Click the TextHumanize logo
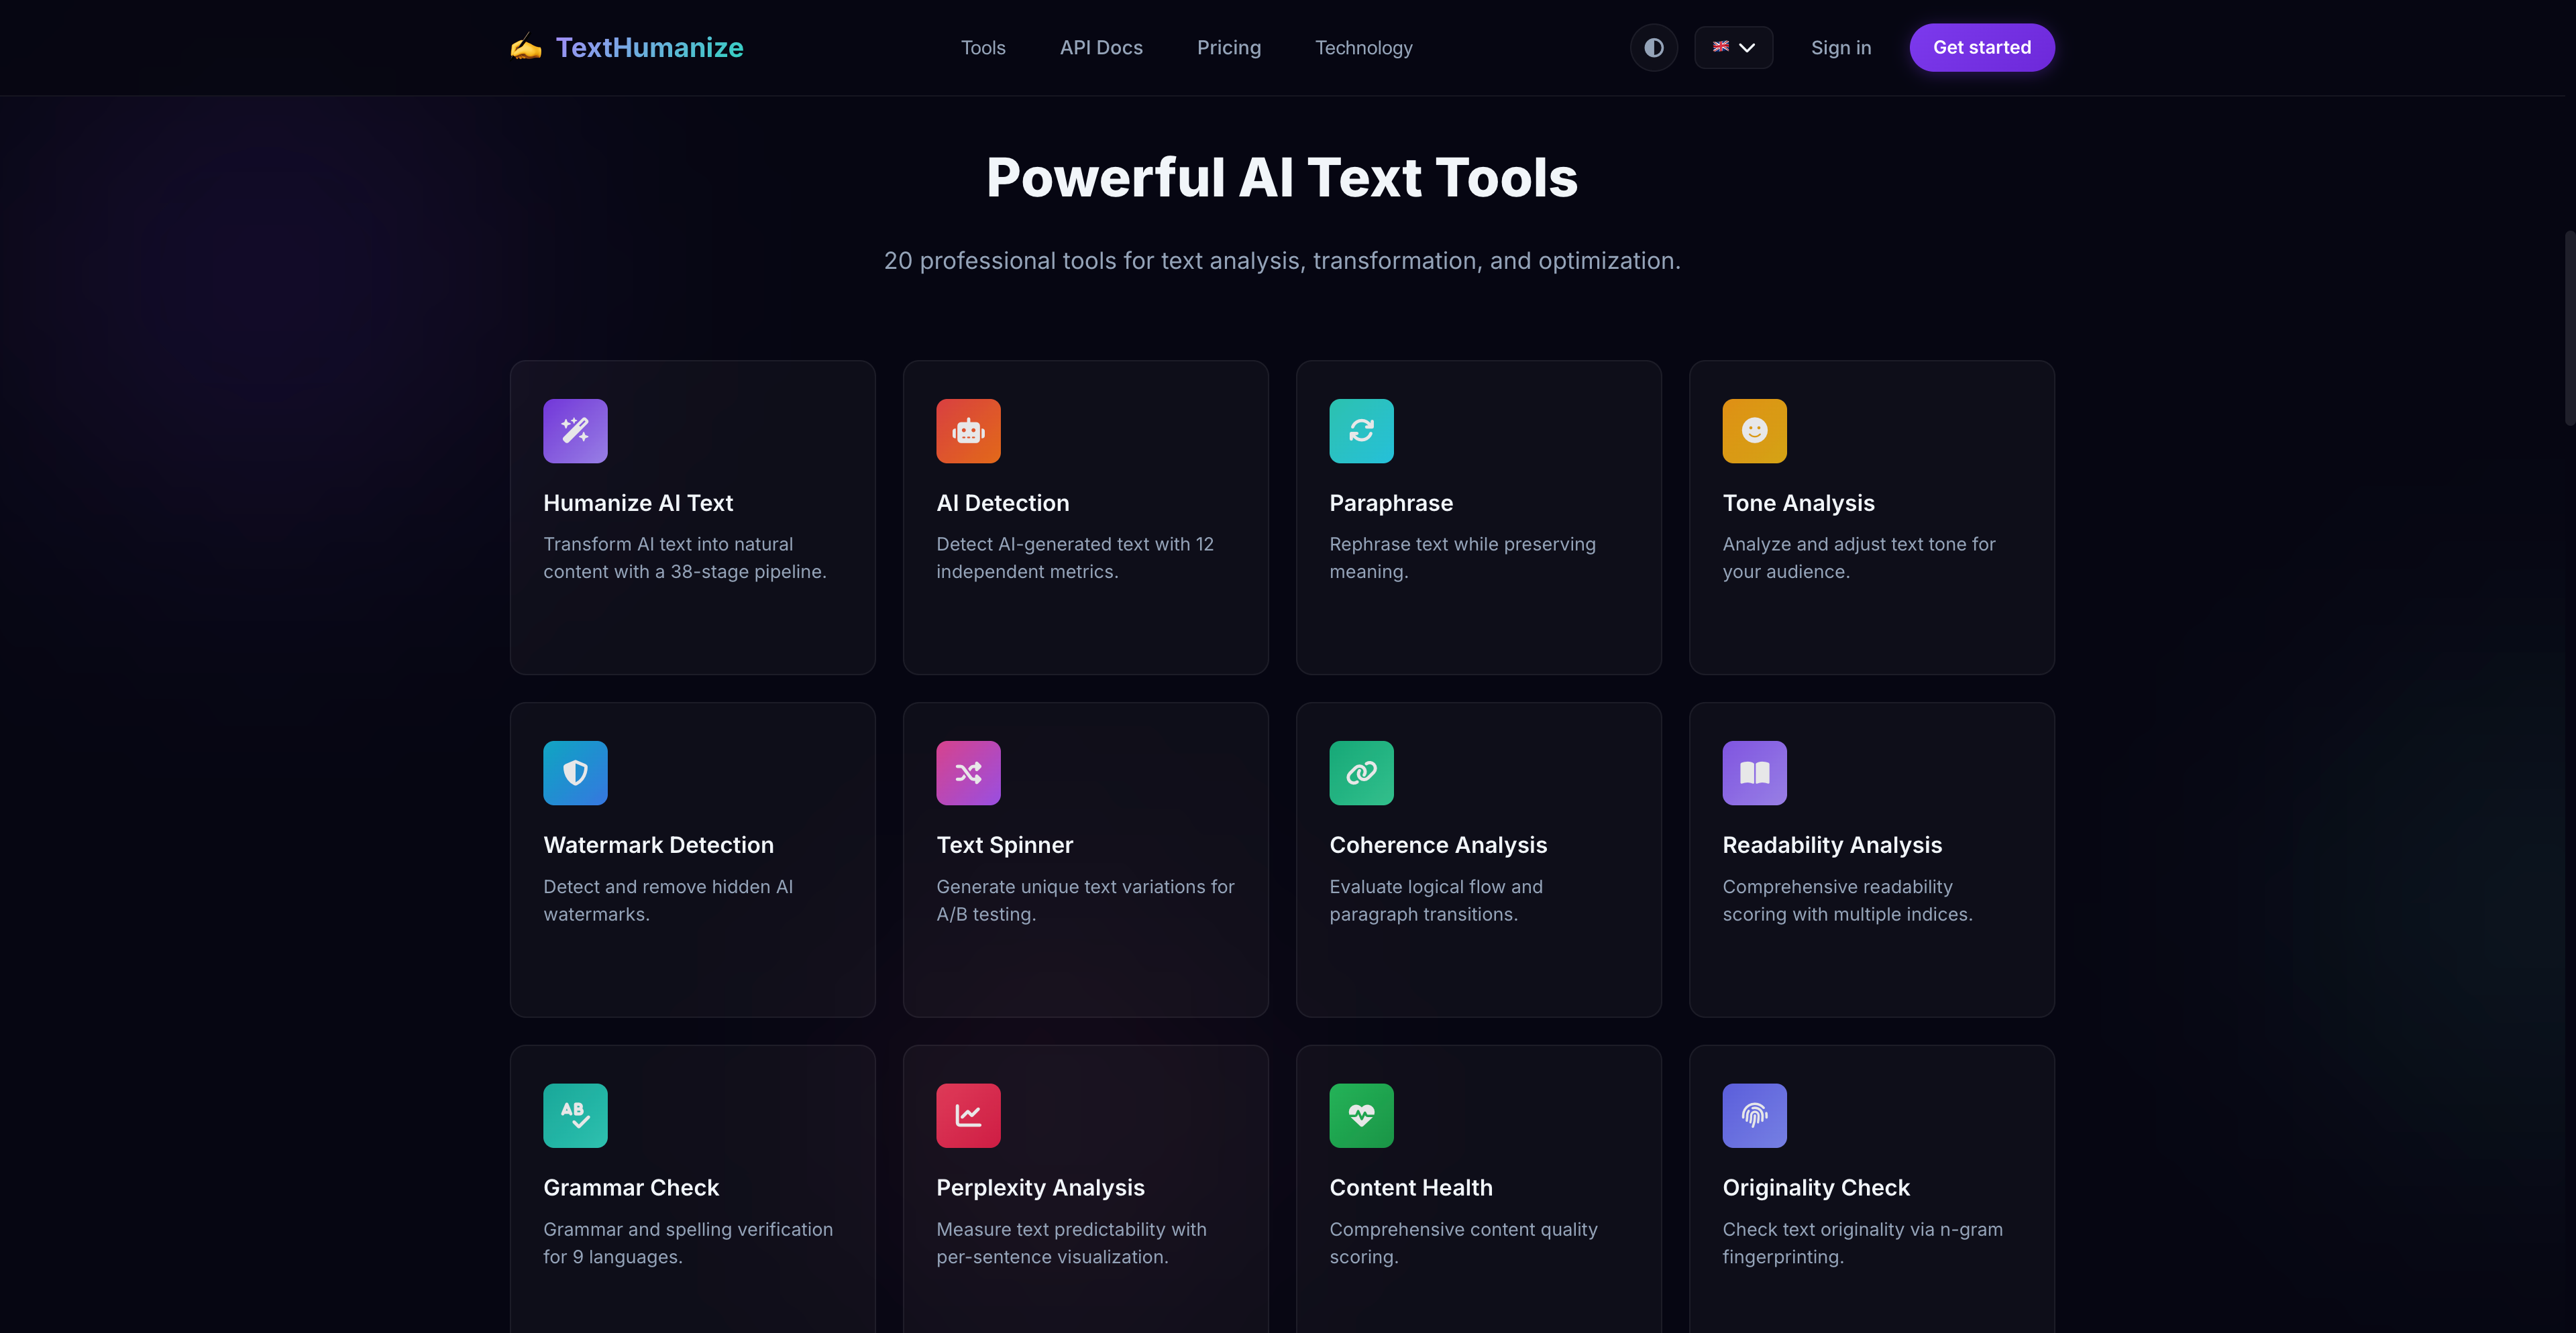Screen dimensions: 2576x1333 tap(627, 48)
